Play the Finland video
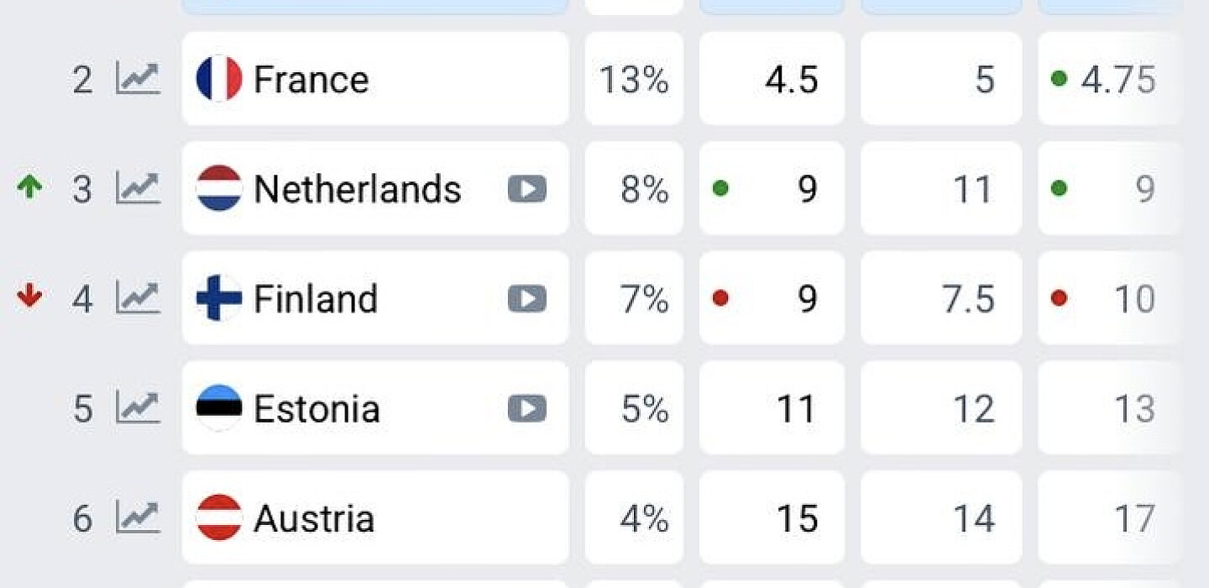The width and height of the screenshot is (1209, 588). click(527, 299)
